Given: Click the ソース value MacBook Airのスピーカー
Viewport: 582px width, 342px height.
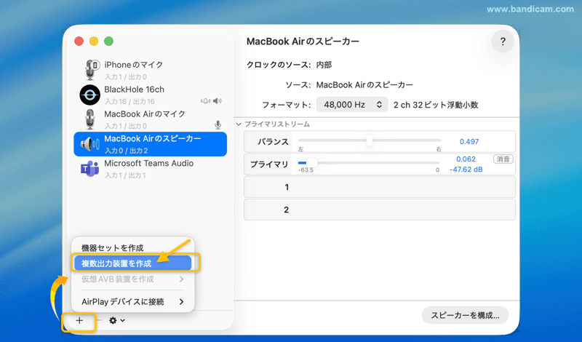Looking at the screenshot, I should [364, 85].
